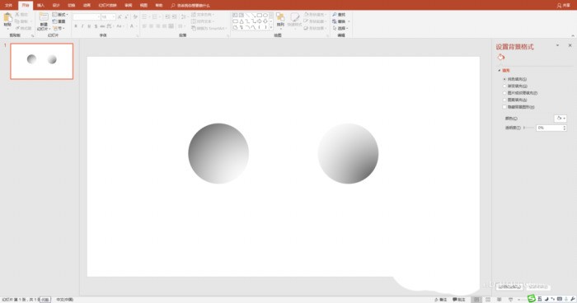Select the Gradient fill radio option

point(504,86)
